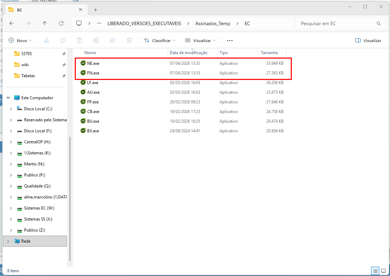Screen dimensions: 390x276
Task: Open the Classificar sort dropdown
Action: pyautogui.click(x=160, y=41)
